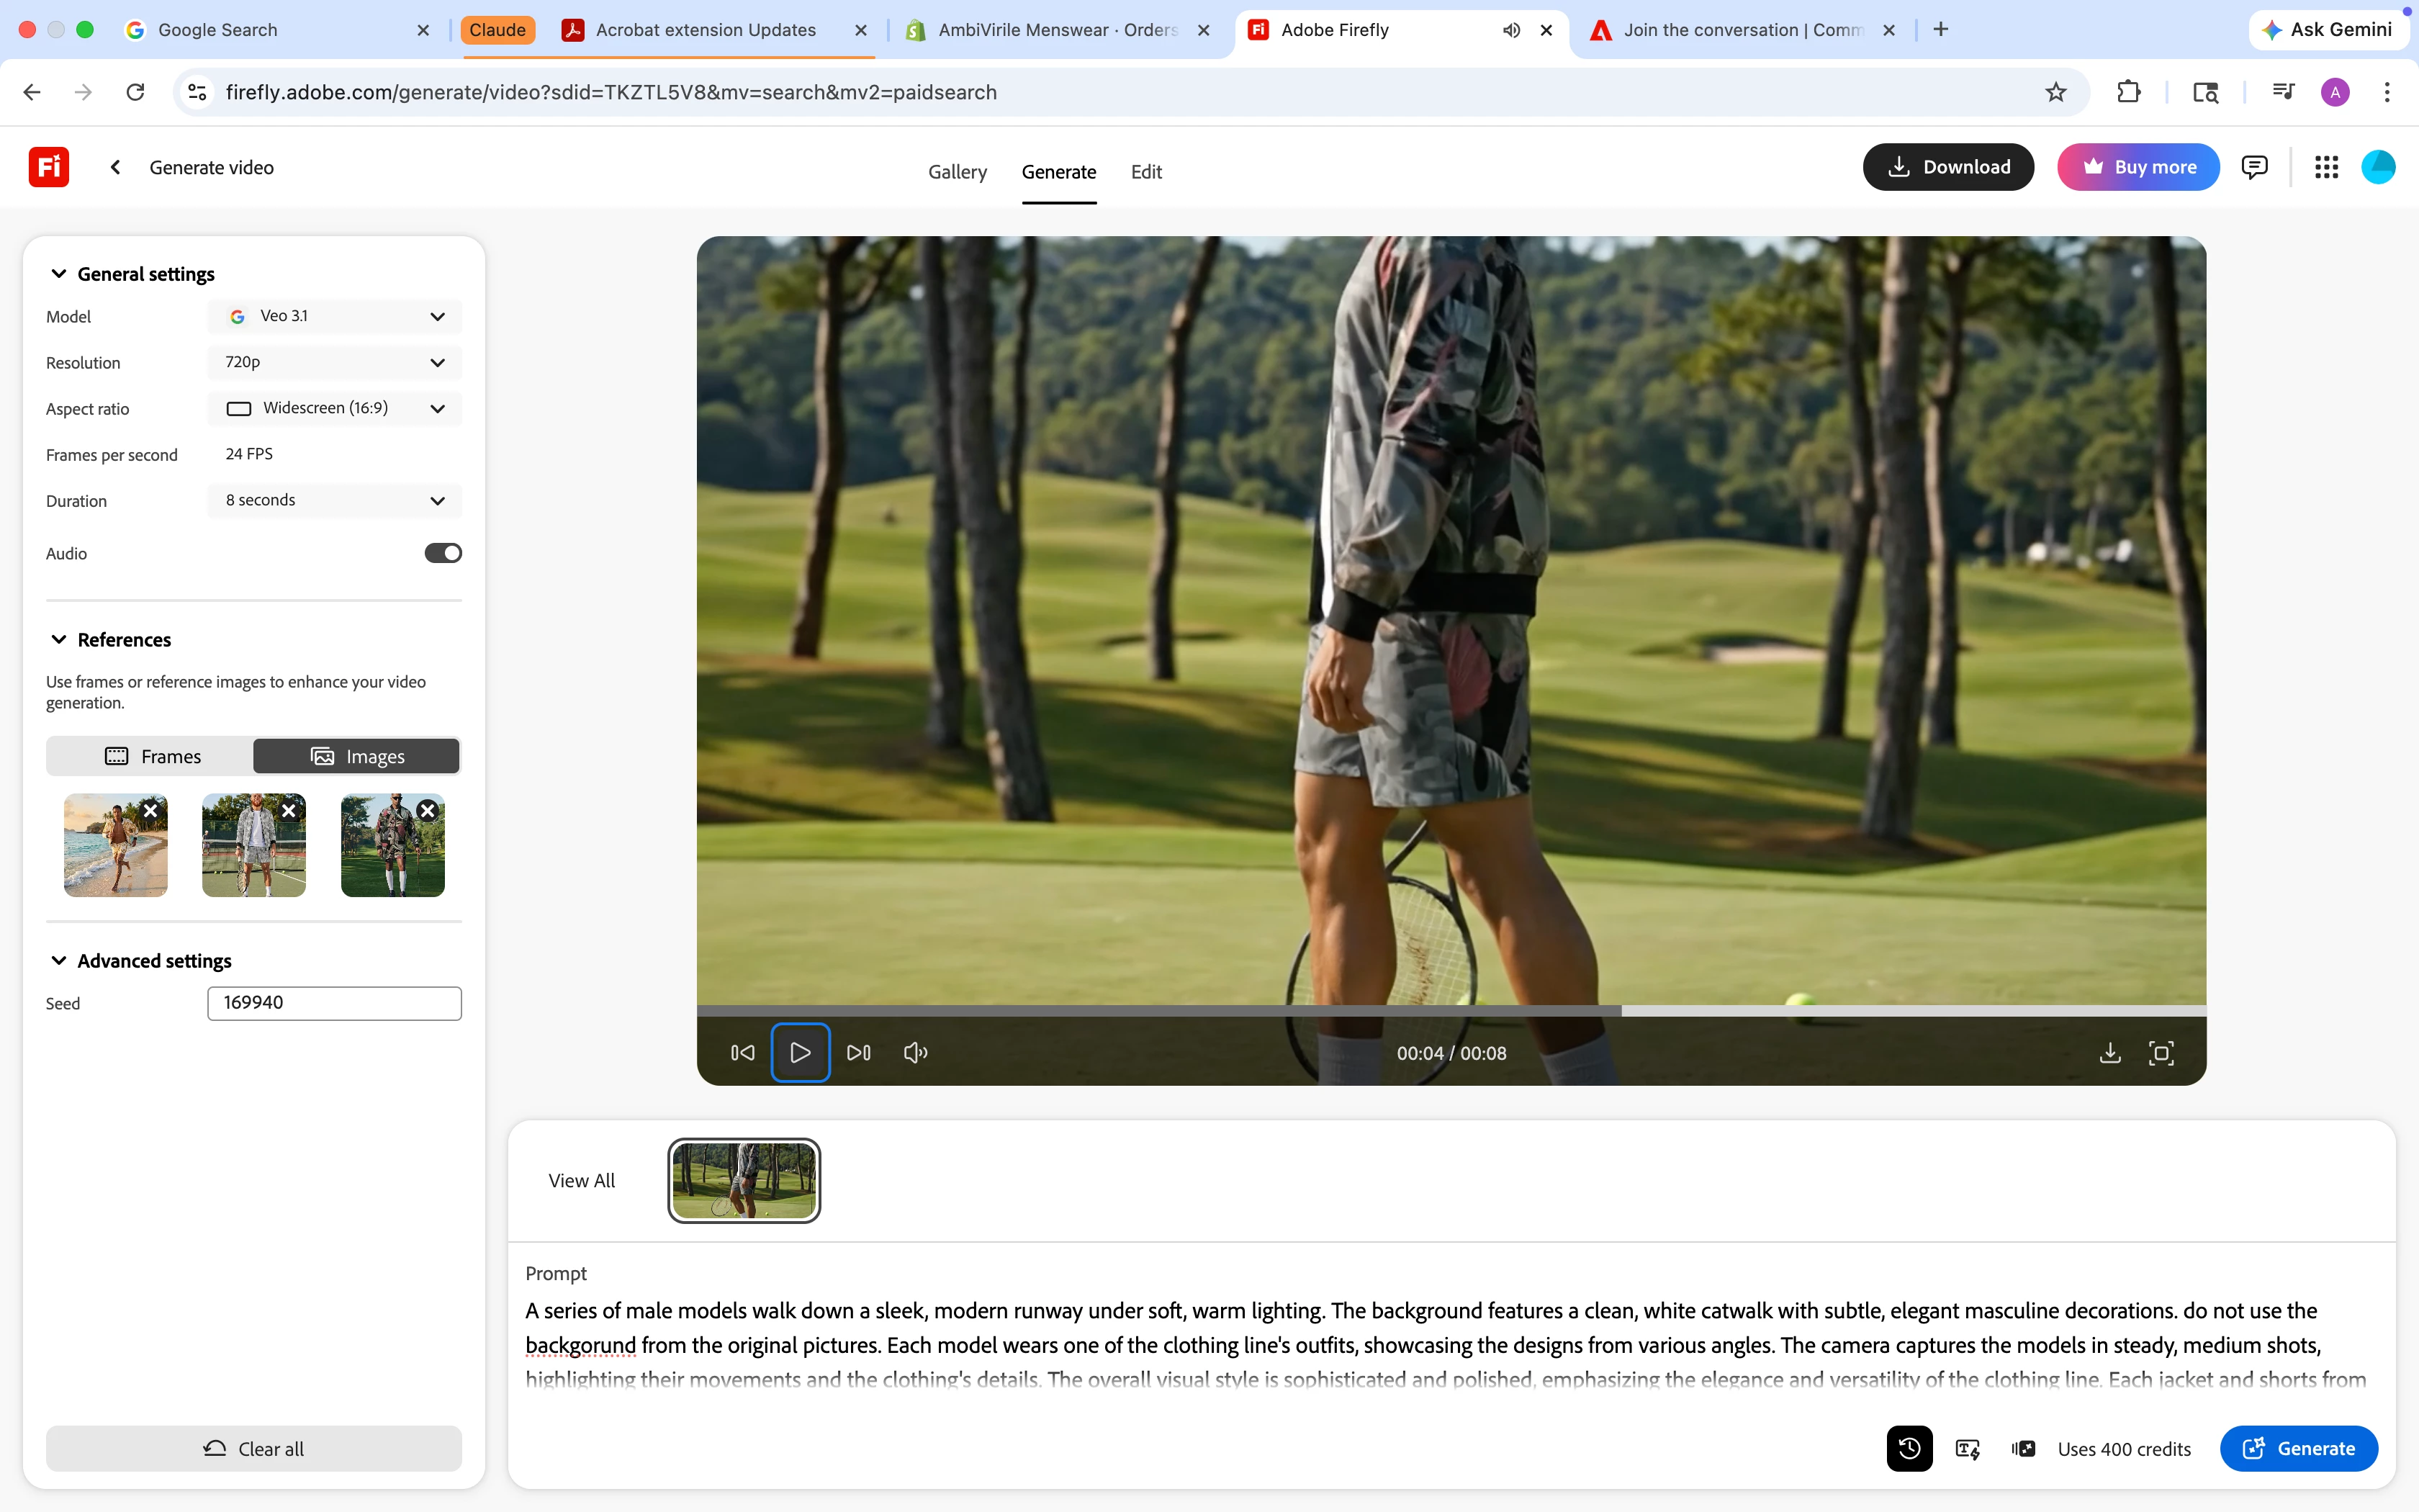Open the feedback chat bubble icon

tap(2254, 167)
